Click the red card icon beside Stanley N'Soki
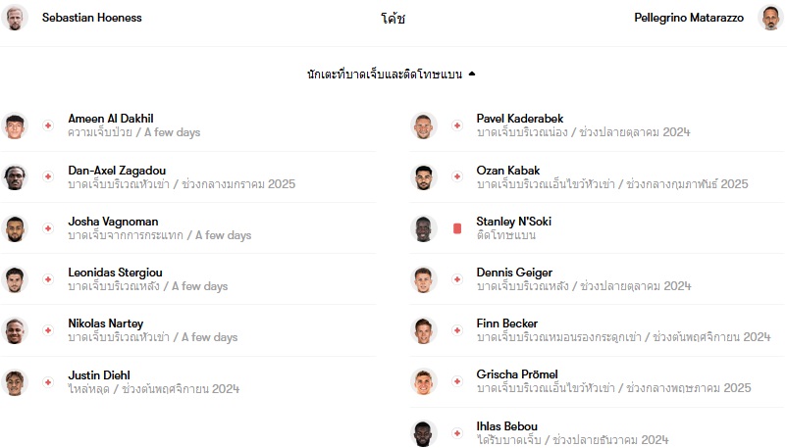Viewport: 787px width, 448px height. [x=457, y=228]
